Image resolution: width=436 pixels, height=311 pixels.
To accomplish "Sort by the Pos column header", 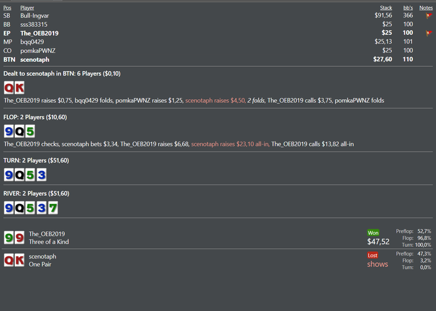I will tap(7, 7).
